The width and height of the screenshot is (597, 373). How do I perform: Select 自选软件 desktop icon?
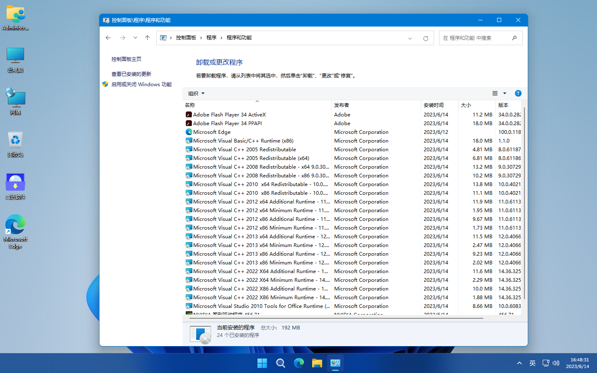click(x=15, y=186)
